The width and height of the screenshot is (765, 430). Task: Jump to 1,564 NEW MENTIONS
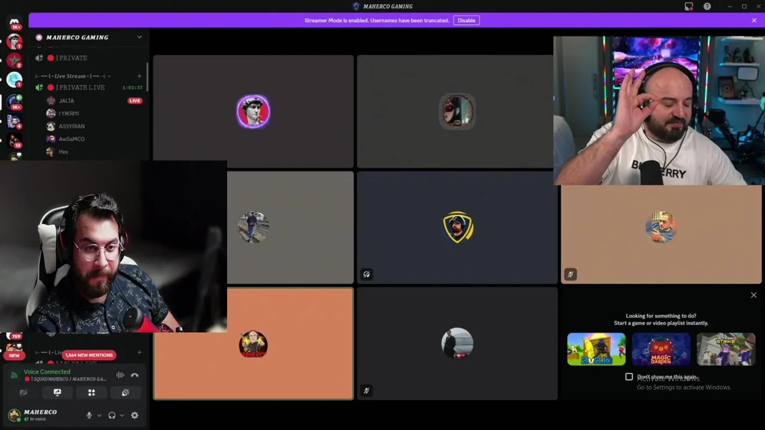coord(88,355)
